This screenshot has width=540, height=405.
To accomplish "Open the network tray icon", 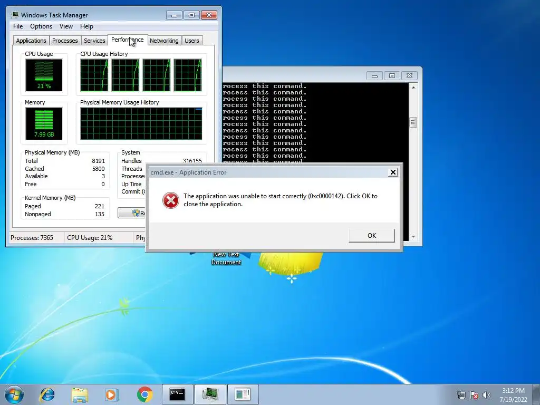I will coord(461,395).
